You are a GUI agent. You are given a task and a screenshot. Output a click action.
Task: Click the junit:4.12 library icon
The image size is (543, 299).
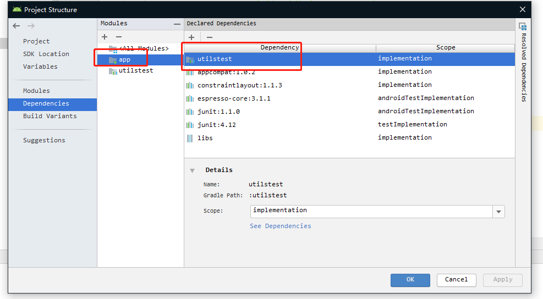coord(190,125)
